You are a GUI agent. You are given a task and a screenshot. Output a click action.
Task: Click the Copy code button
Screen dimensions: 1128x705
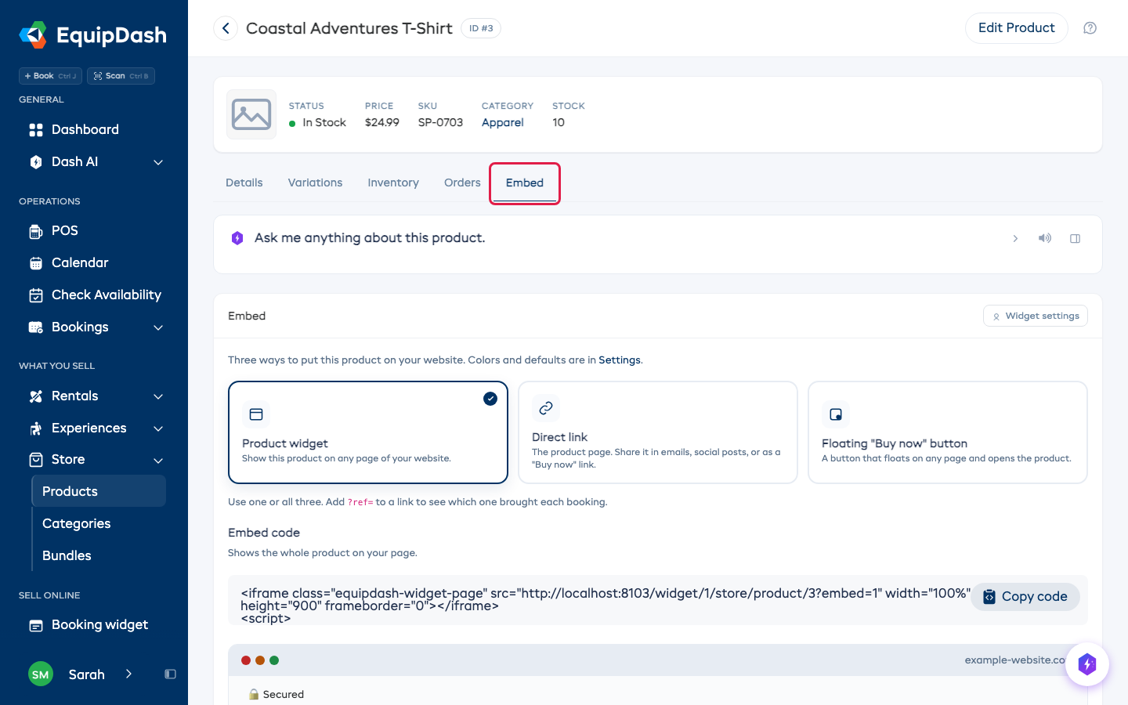click(x=1025, y=597)
